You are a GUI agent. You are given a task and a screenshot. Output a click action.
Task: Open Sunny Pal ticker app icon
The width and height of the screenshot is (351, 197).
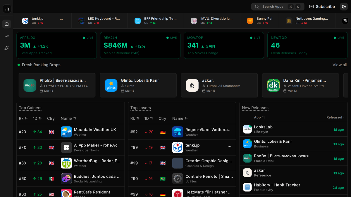(250, 21)
